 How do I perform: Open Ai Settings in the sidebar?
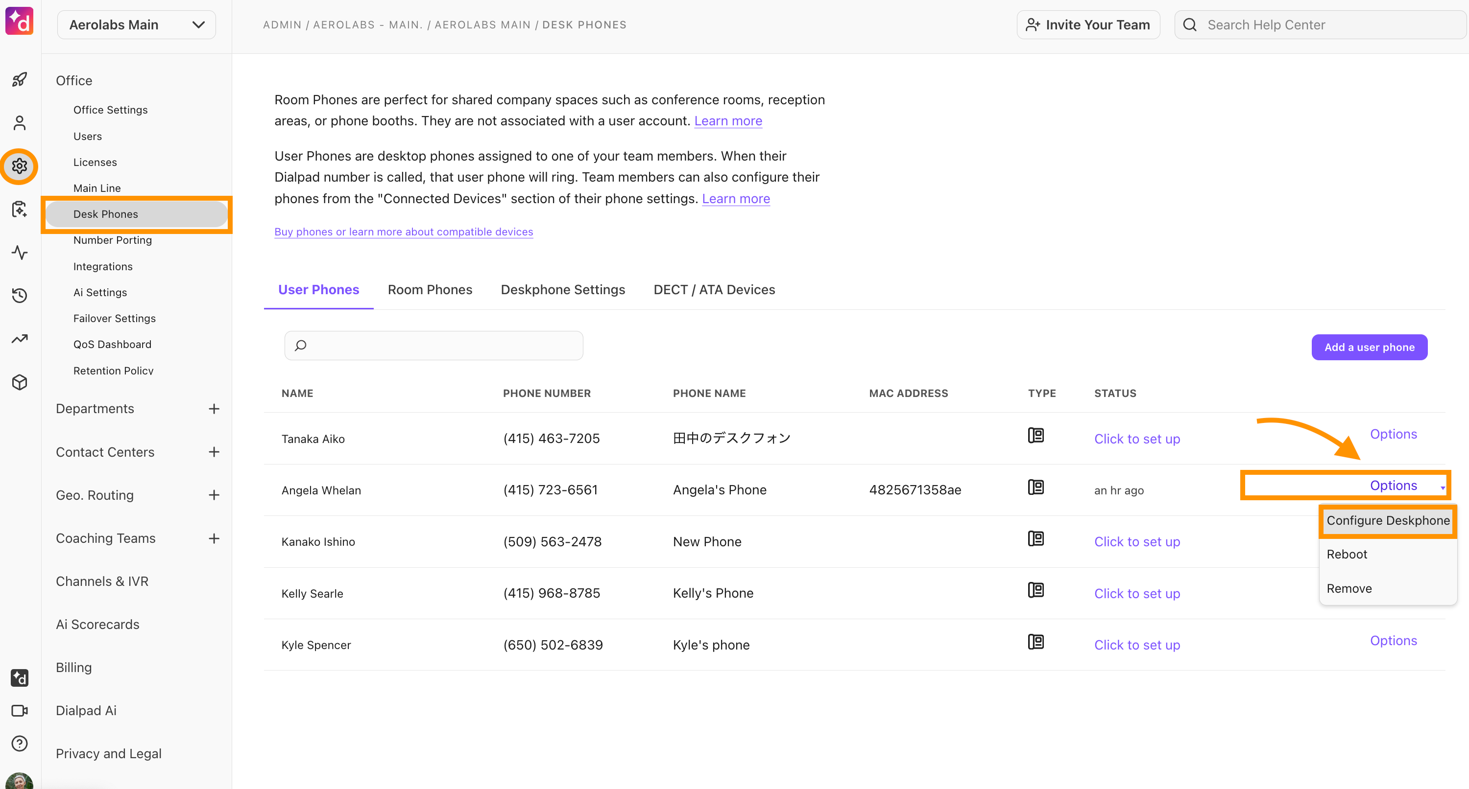(100, 292)
